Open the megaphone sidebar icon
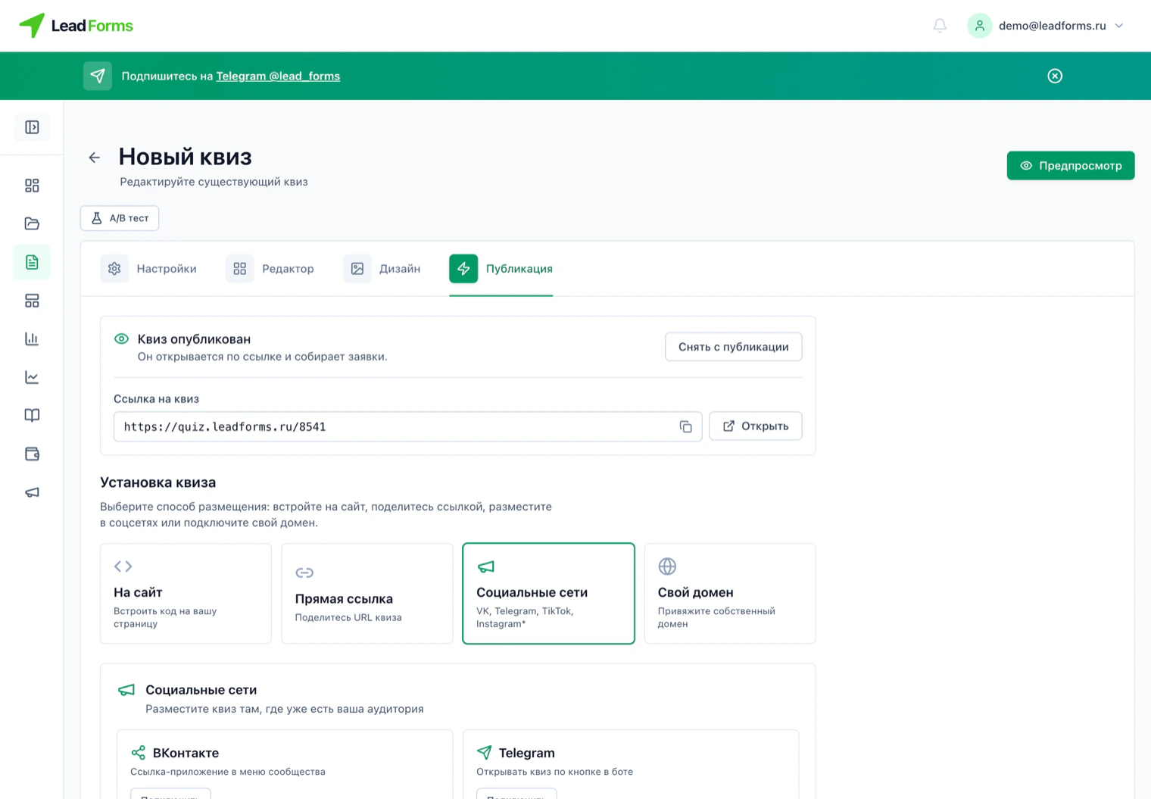Image resolution: width=1151 pixels, height=799 pixels. pyautogui.click(x=32, y=492)
